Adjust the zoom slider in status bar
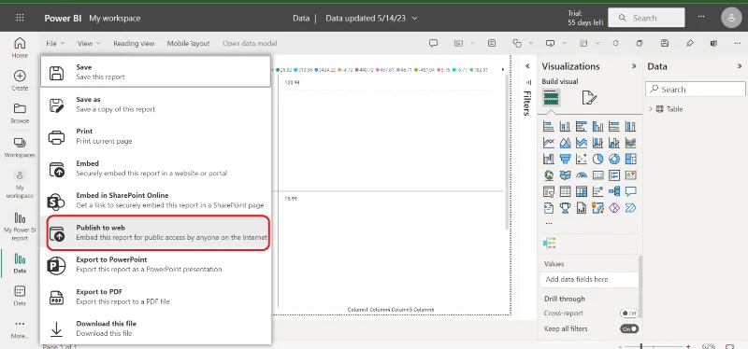 coord(641,346)
